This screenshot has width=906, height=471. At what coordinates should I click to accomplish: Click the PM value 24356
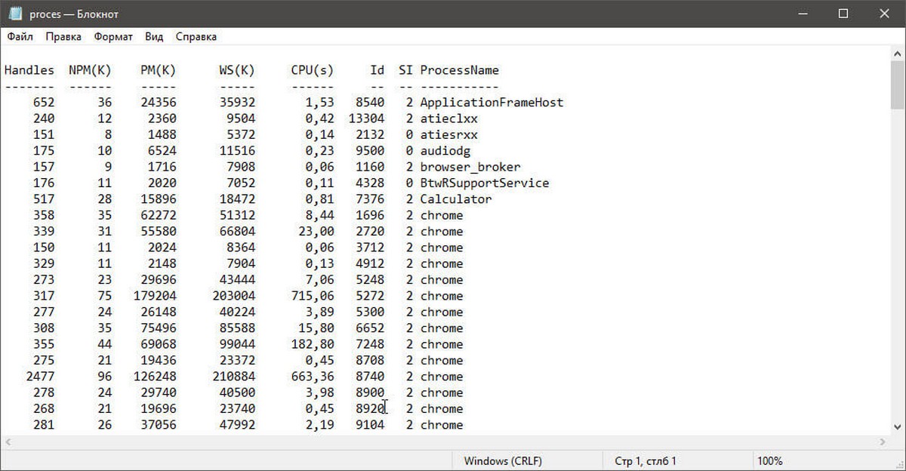[159, 102]
